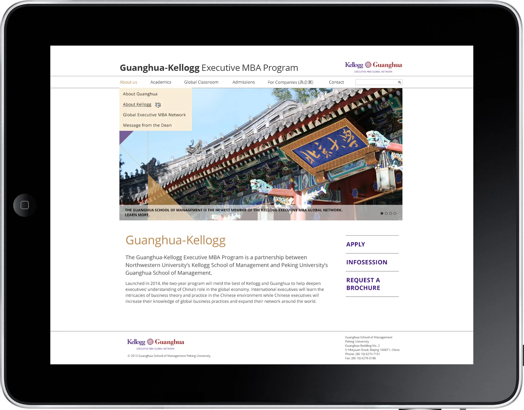Click the APPLY link
Image resolution: width=524 pixels, height=410 pixels.
pos(356,244)
